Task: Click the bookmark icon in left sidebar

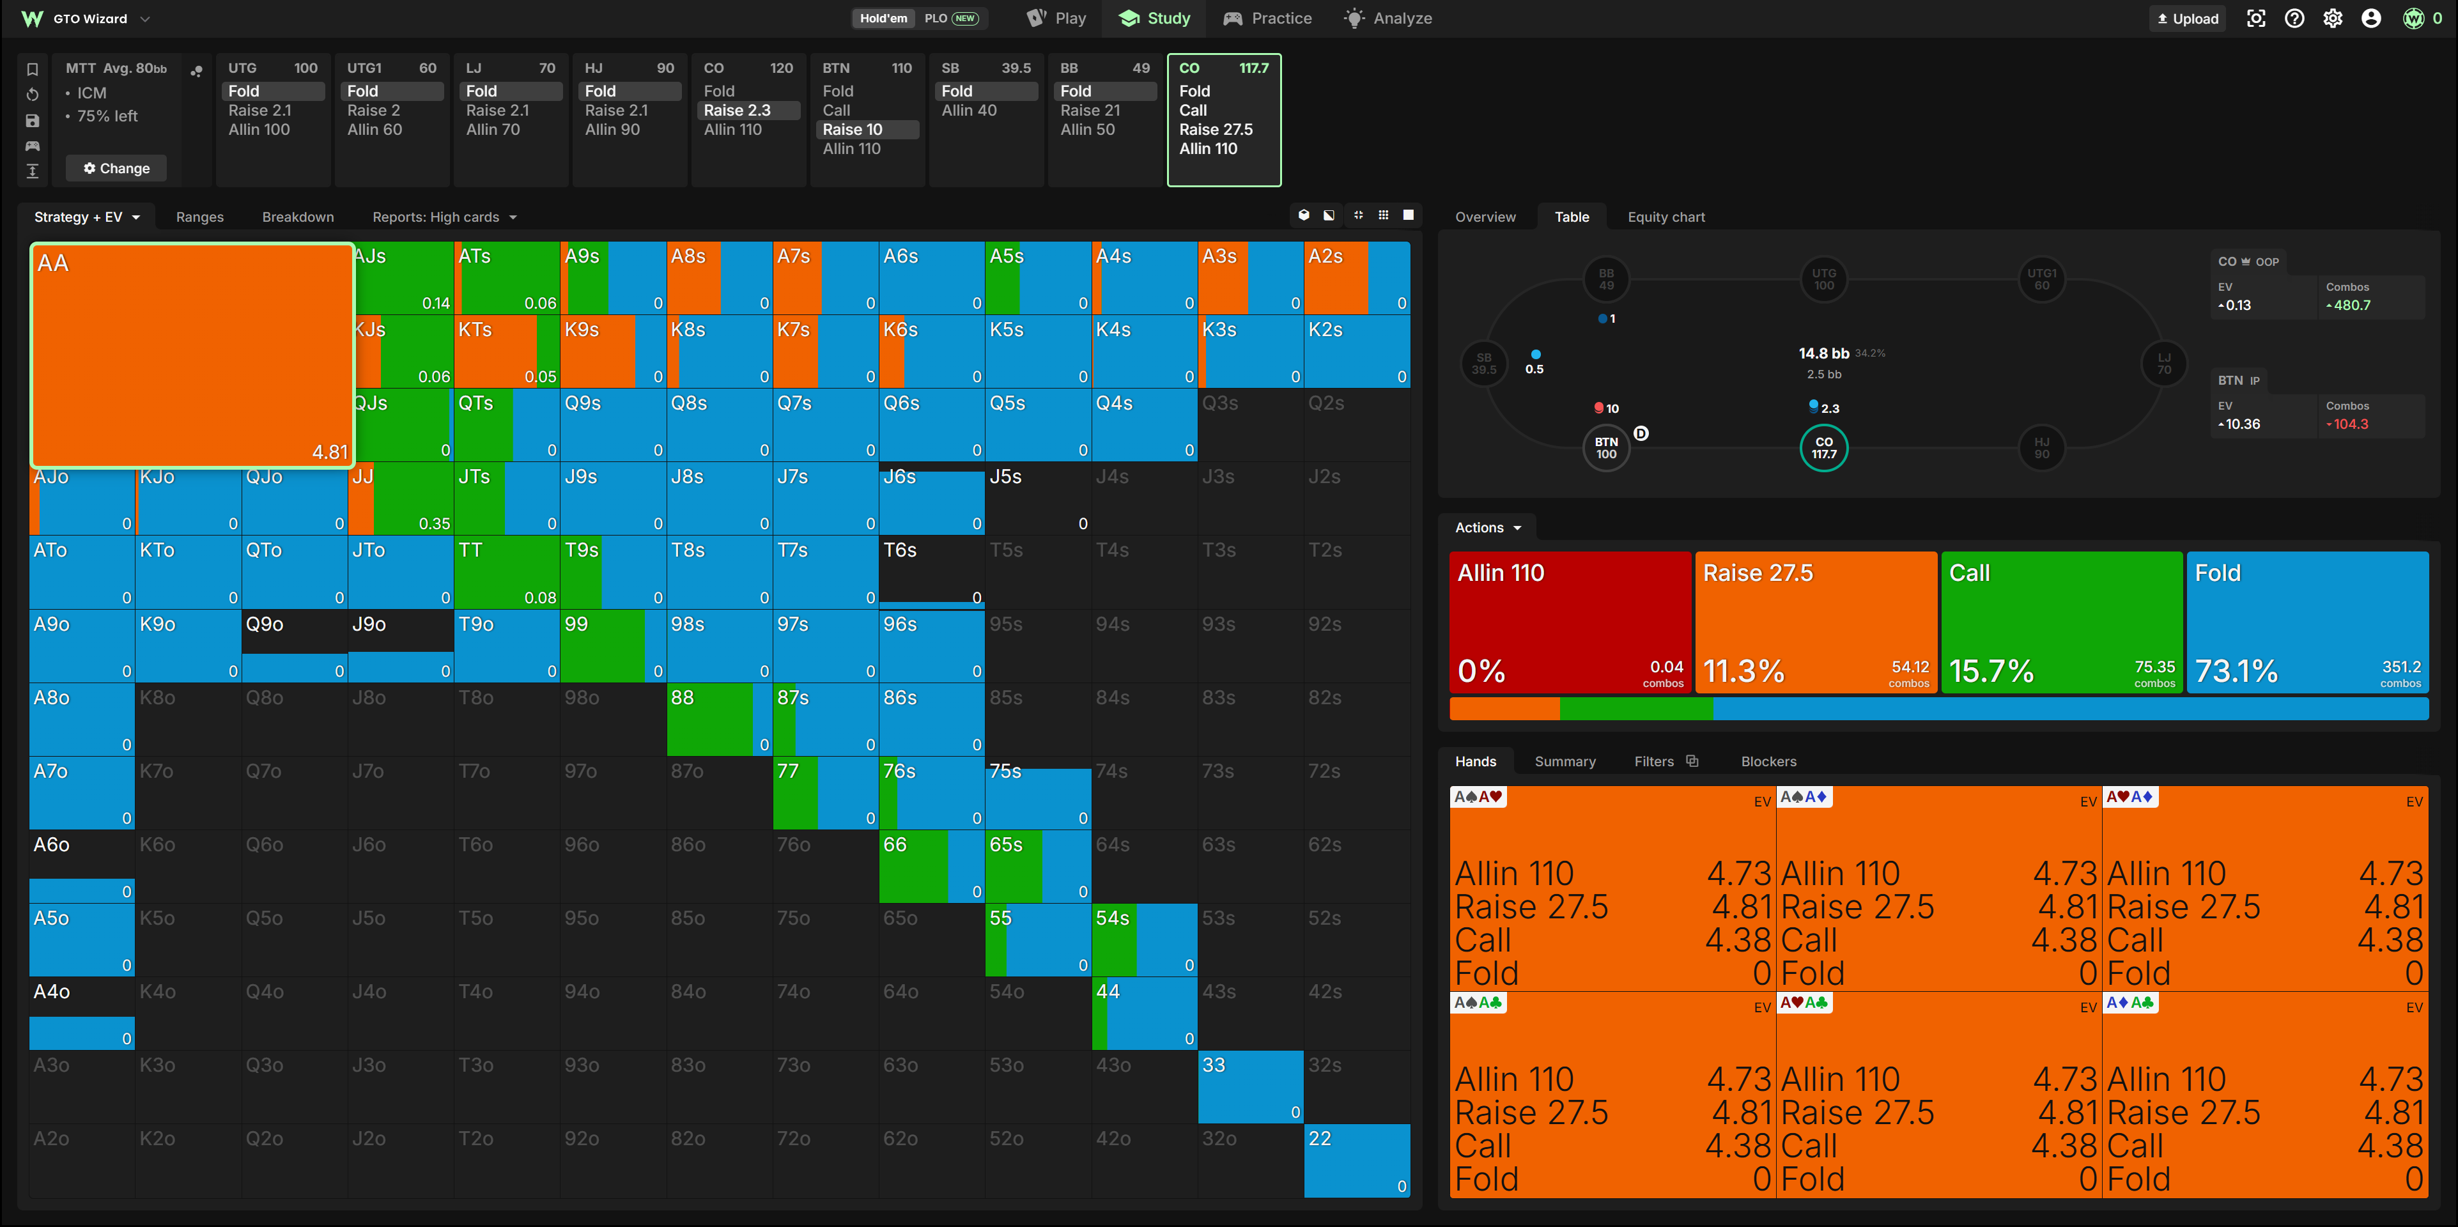Action: [x=33, y=68]
